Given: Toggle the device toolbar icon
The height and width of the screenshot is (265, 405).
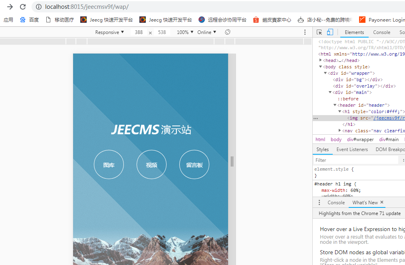Looking at the screenshot, I should [330, 32].
